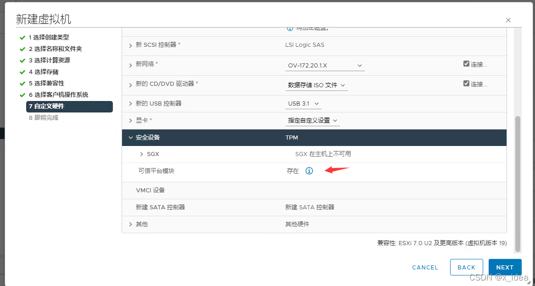
Task: Expand the SGX sub-item
Action: [142, 154]
